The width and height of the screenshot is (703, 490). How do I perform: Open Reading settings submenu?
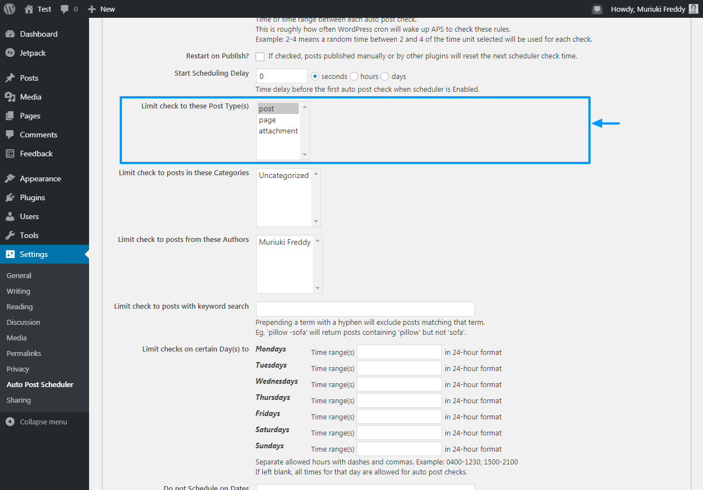click(x=19, y=306)
